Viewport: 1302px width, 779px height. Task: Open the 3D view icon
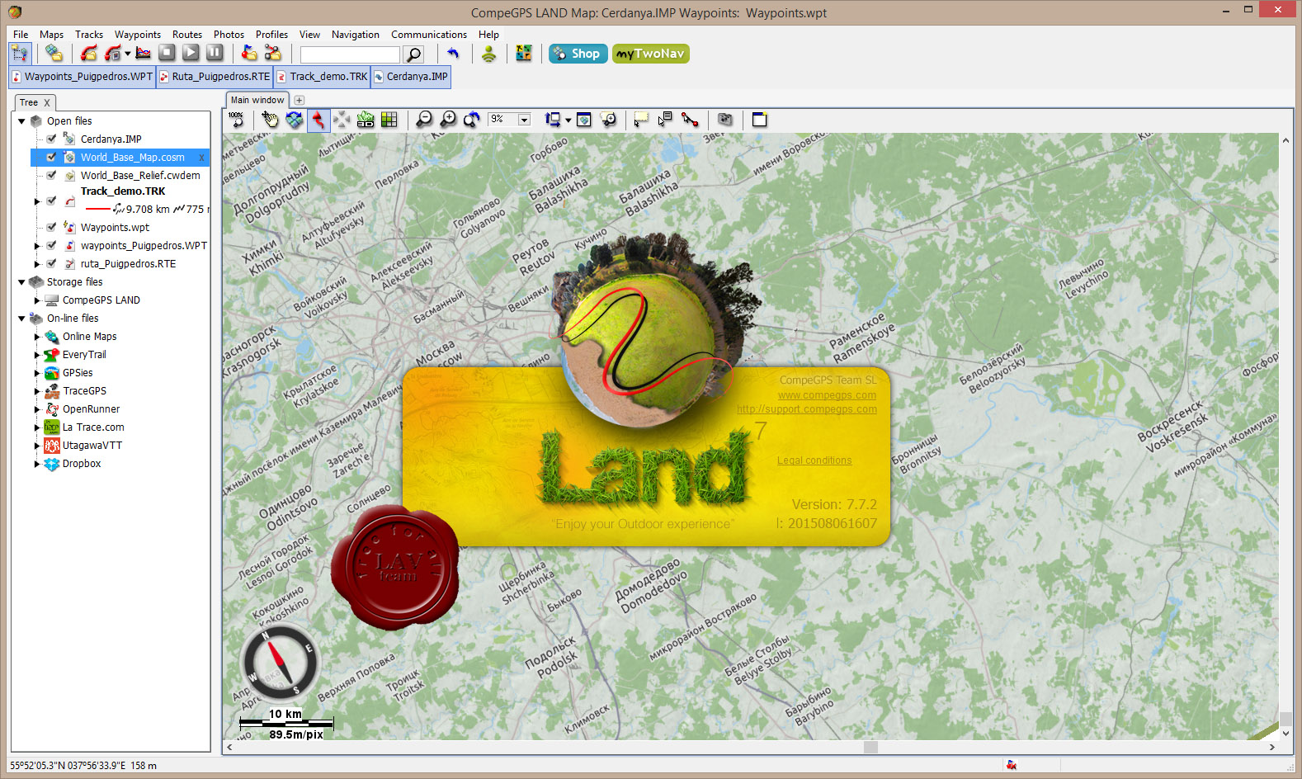coord(366,120)
